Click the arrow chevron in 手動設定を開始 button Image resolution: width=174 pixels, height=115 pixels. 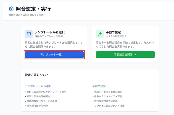pyautogui.click(x=135, y=55)
